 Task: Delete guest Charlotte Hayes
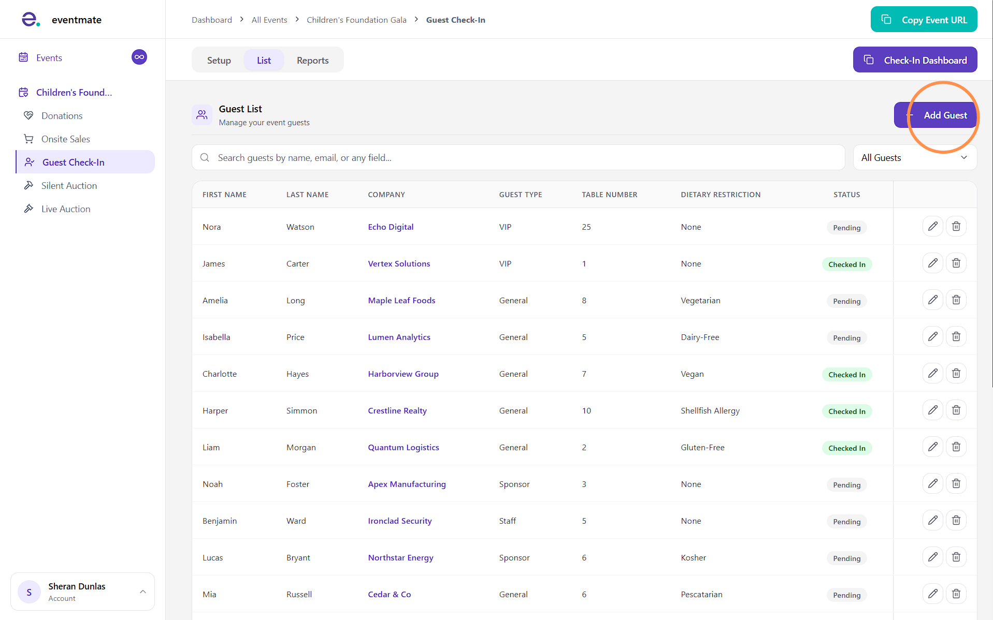pyautogui.click(x=956, y=373)
